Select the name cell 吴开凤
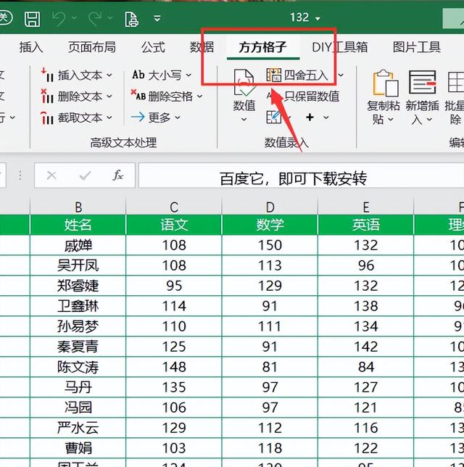Screen dimensions: 464x467 tap(78, 265)
